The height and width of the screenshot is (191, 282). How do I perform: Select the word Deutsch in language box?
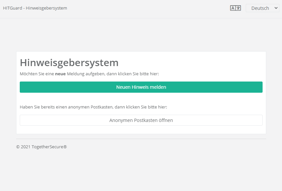tap(260, 8)
